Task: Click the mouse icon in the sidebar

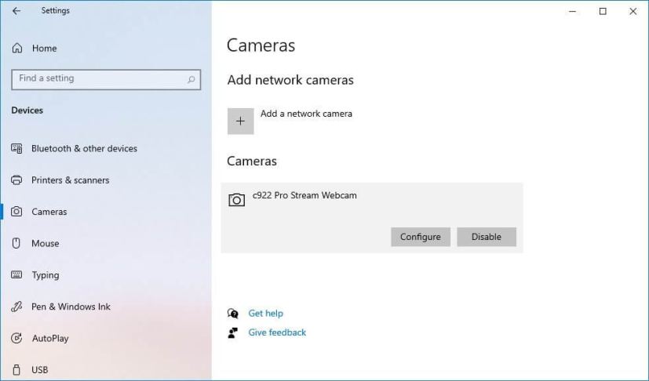Action: [x=16, y=243]
